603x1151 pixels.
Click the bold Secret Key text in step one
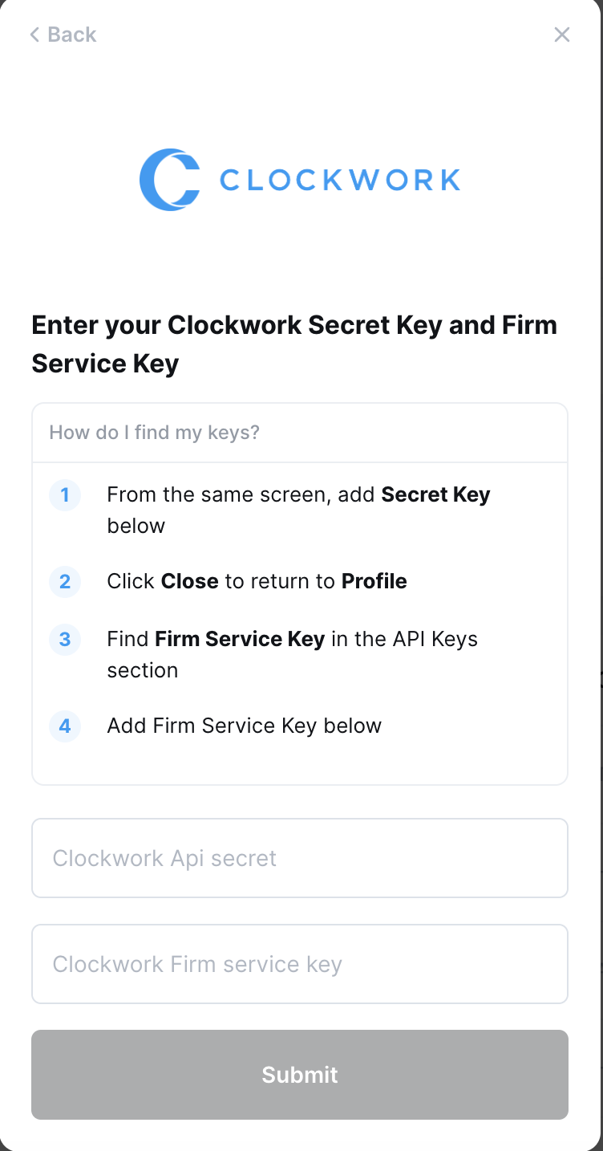tap(435, 494)
